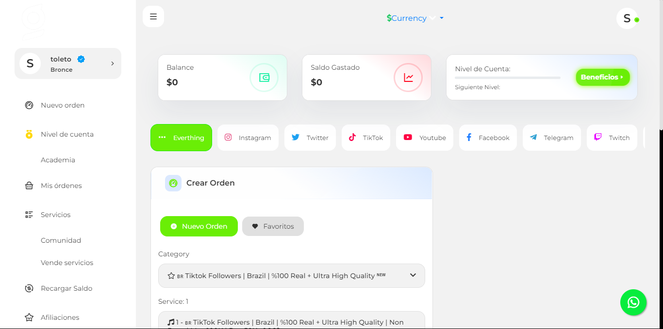Filter services by TikTok
Viewport: 663px width, 329px height.
(366, 138)
